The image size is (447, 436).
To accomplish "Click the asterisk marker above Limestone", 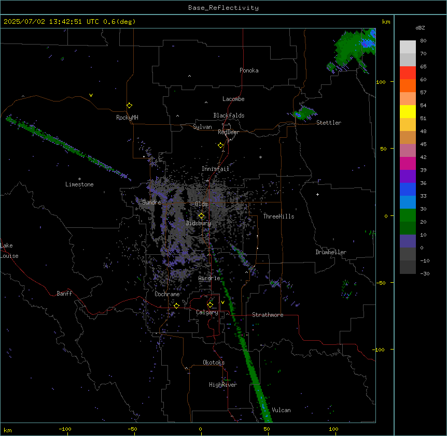I will click(79, 179).
